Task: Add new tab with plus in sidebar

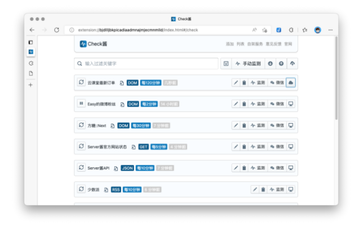Action: point(31,85)
